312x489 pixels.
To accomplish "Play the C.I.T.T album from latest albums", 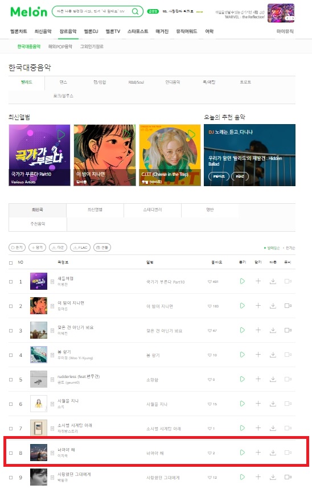I will click(x=191, y=134).
